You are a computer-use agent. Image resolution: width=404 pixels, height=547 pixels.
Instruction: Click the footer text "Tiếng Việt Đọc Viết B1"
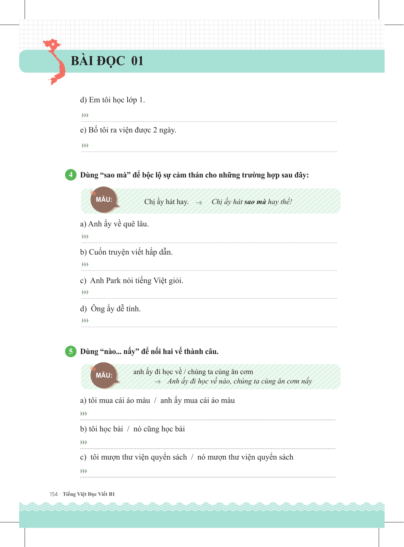click(x=89, y=494)
